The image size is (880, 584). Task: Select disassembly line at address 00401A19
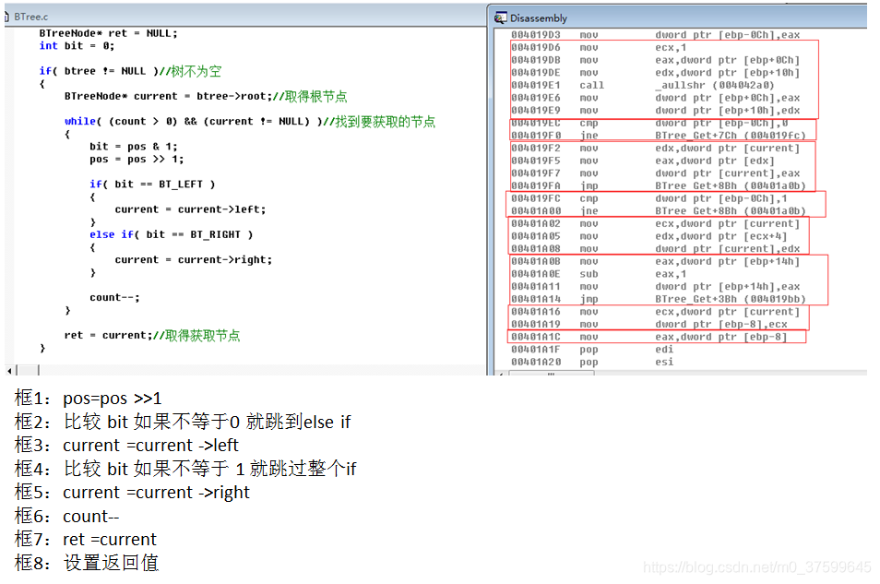(648, 325)
